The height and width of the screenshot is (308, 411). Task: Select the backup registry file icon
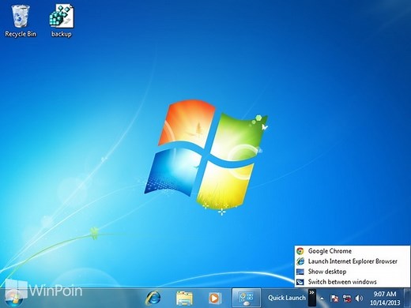tap(62, 21)
